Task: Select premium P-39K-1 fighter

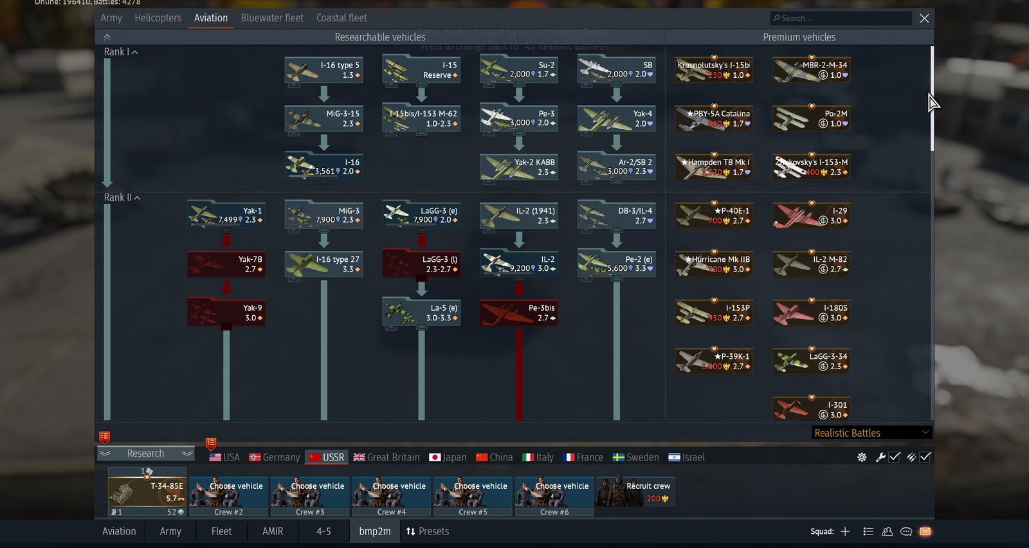Action: 714,361
